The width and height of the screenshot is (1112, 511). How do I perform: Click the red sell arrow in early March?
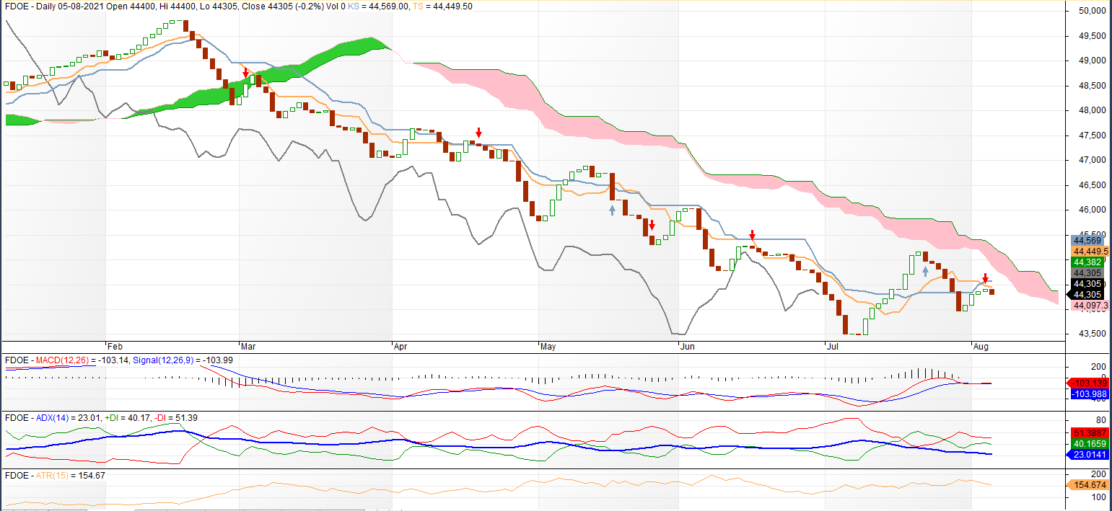point(245,74)
